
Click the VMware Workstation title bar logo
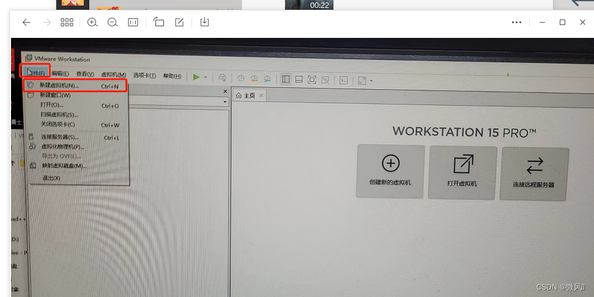pyautogui.click(x=28, y=58)
